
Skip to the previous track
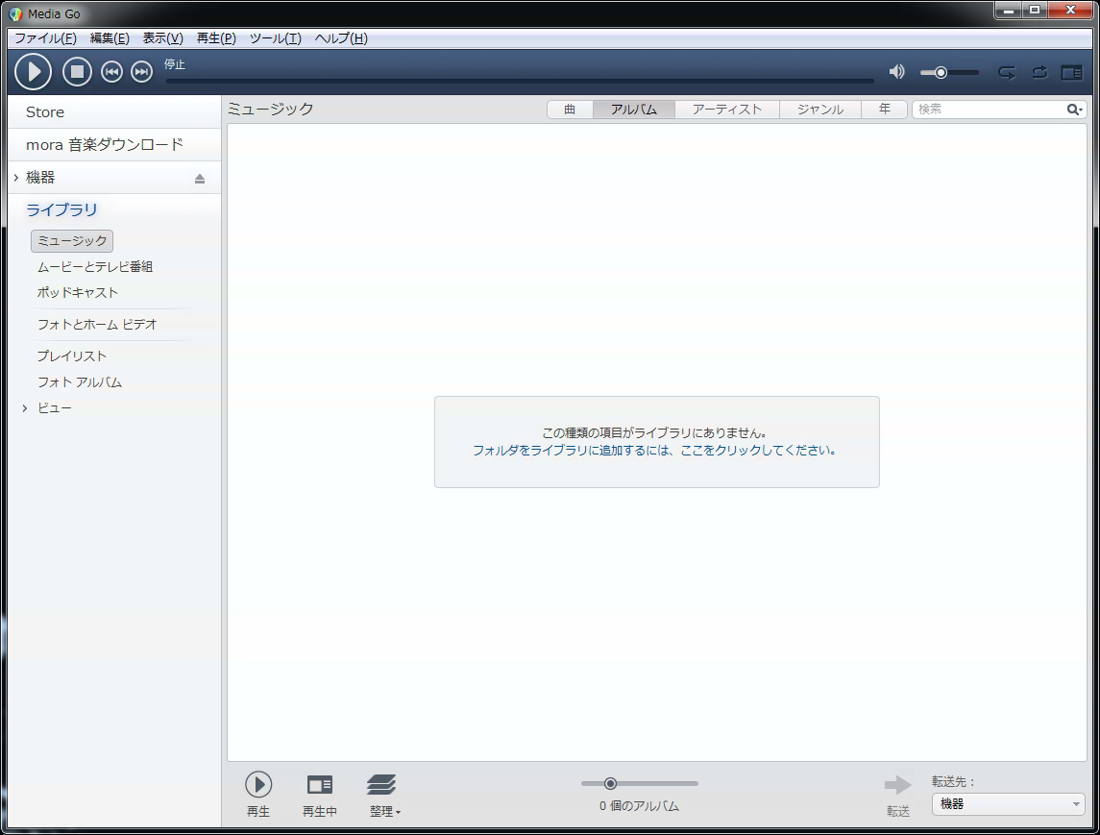pos(111,71)
